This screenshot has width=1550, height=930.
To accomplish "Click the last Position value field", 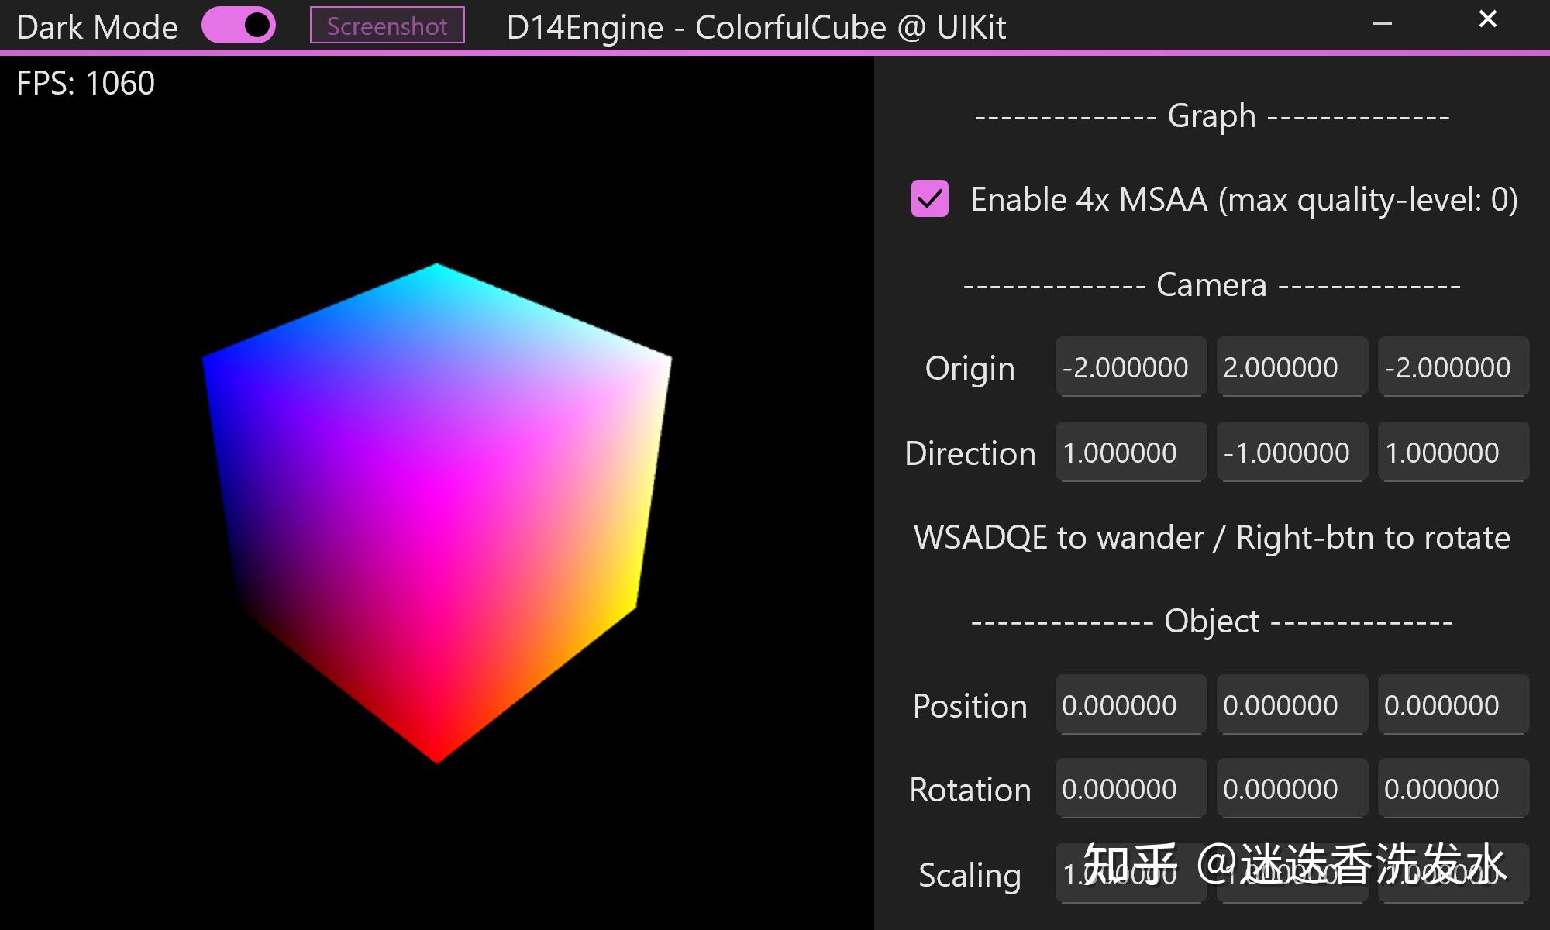I will pyautogui.click(x=1453, y=705).
